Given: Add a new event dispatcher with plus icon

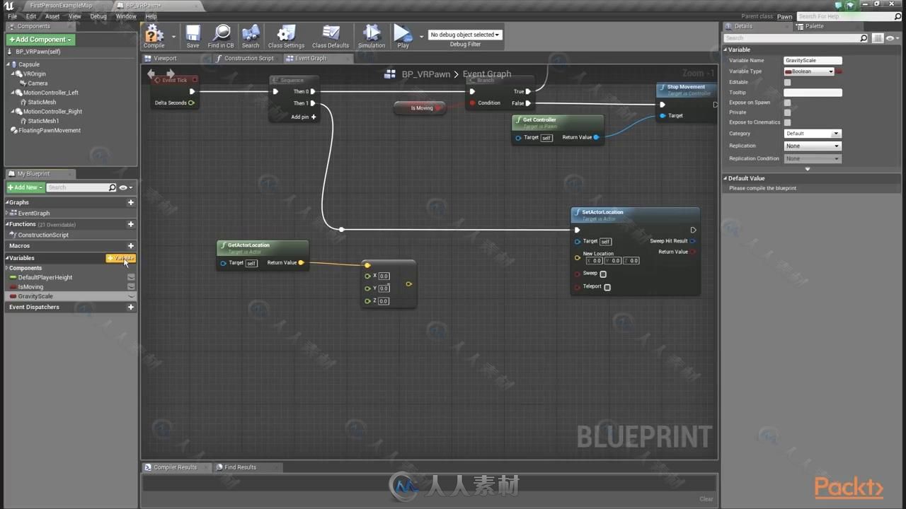Looking at the screenshot, I should pos(130,308).
